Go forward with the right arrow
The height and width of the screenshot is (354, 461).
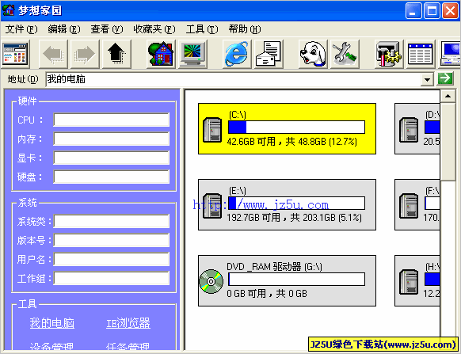[86, 54]
